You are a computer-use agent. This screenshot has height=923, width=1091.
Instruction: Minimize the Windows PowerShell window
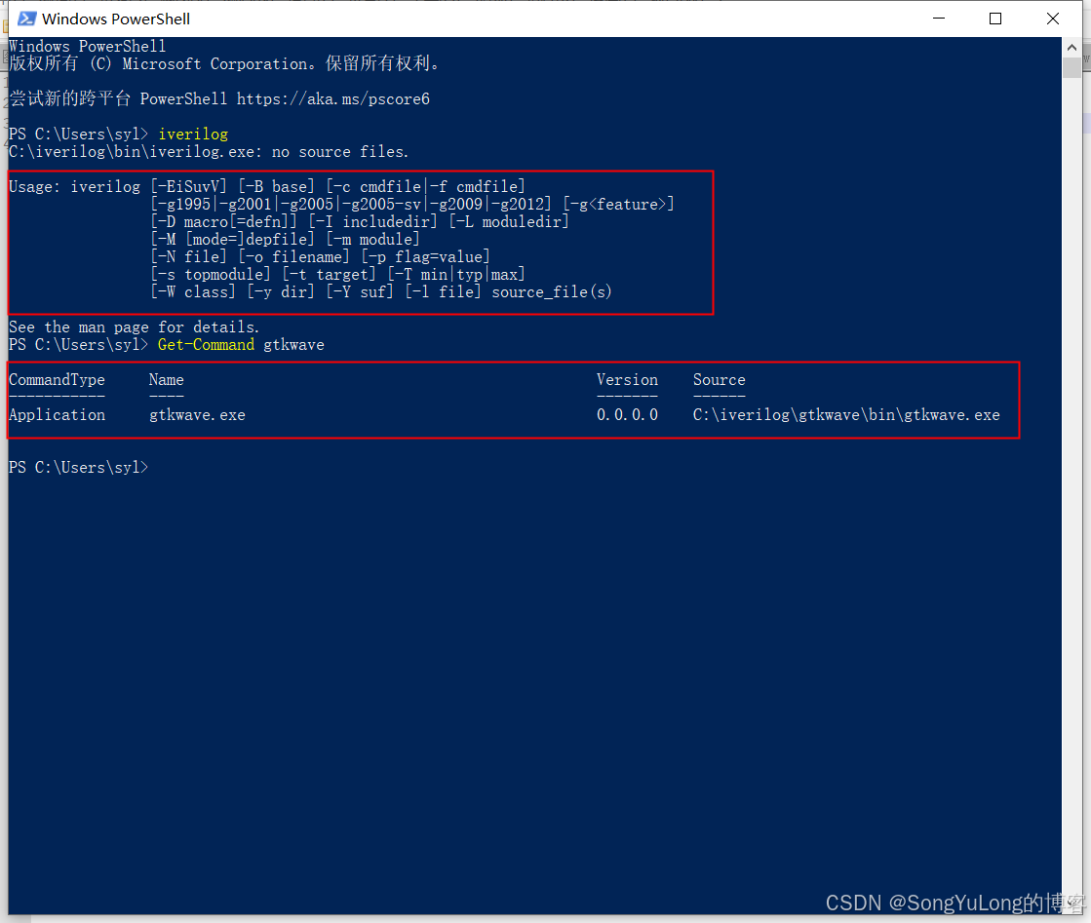click(x=939, y=19)
